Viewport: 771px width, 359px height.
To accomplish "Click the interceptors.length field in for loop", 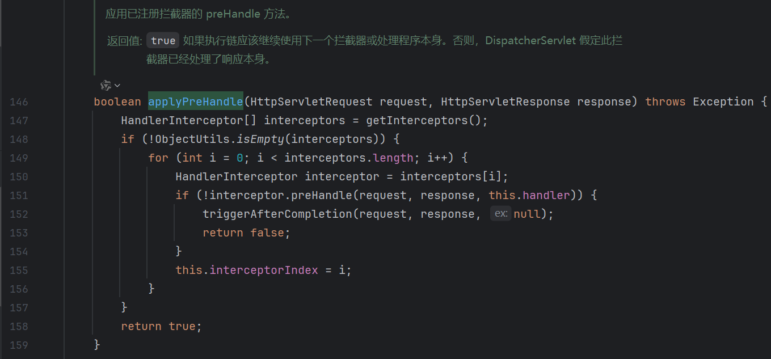I will [x=392, y=158].
